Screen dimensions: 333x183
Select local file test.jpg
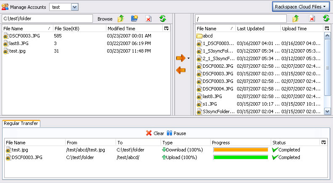[86, 51]
